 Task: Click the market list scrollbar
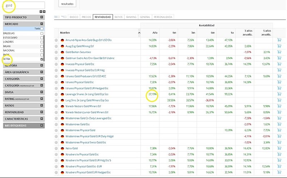(x=44, y=48)
